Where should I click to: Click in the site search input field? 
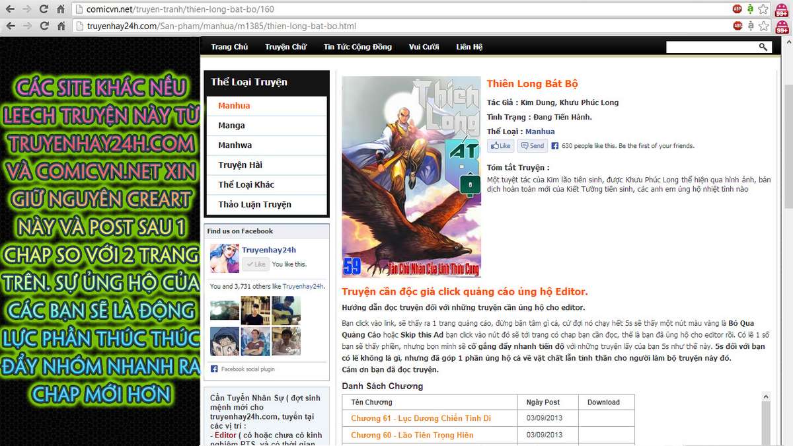click(x=712, y=47)
